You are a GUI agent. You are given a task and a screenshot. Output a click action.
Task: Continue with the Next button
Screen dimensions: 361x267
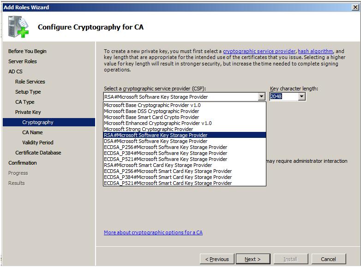coord(253,259)
